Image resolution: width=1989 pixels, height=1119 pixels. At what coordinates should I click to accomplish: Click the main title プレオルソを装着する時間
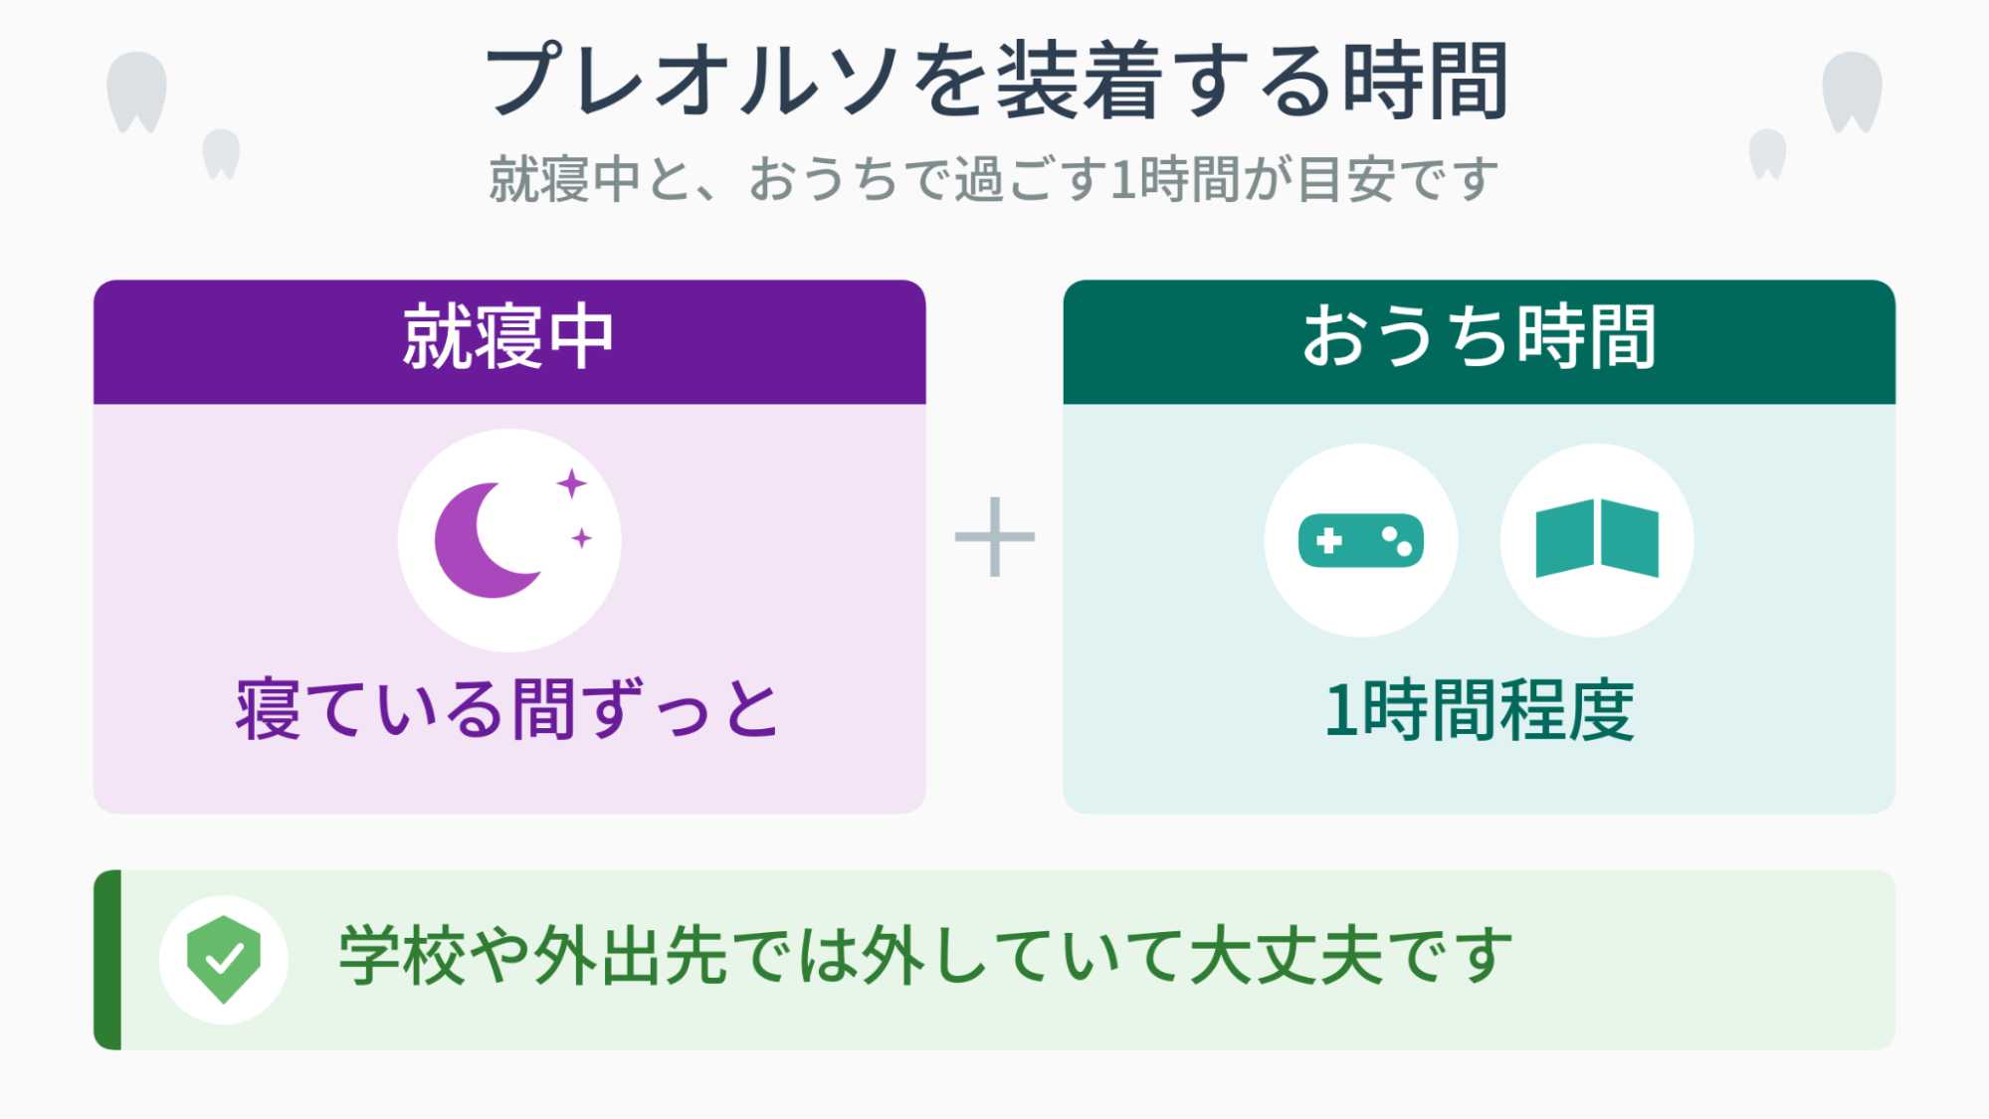(x=995, y=81)
